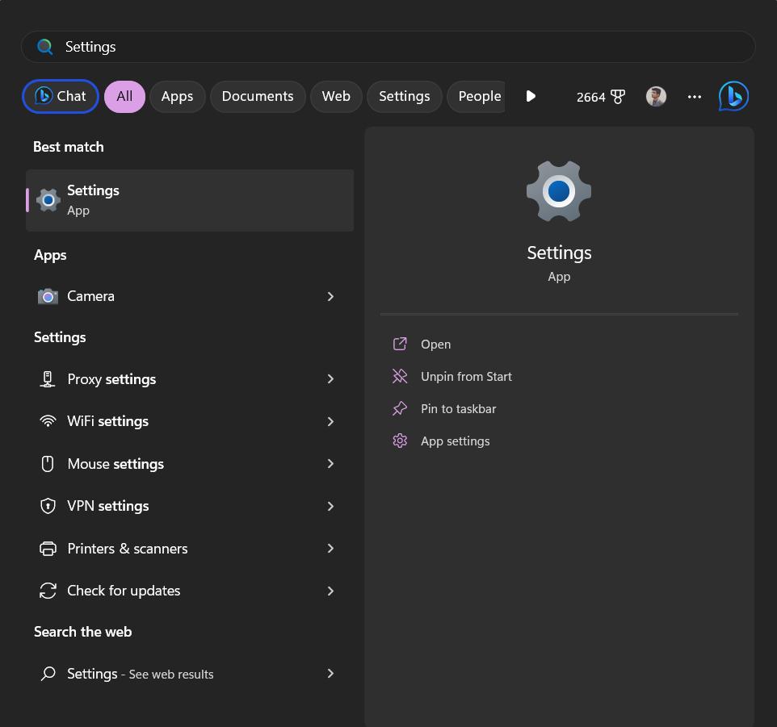Open the three-dots more options menu
The width and height of the screenshot is (777, 727).
tap(695, 97)
